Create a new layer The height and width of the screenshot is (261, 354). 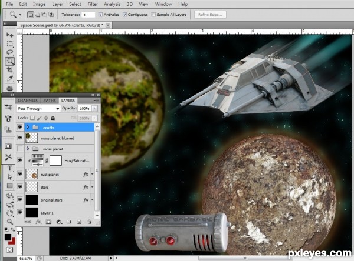click(79, 222)
